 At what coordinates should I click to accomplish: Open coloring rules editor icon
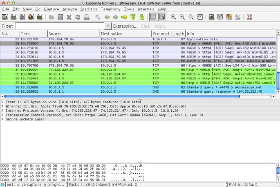(229, 17)
